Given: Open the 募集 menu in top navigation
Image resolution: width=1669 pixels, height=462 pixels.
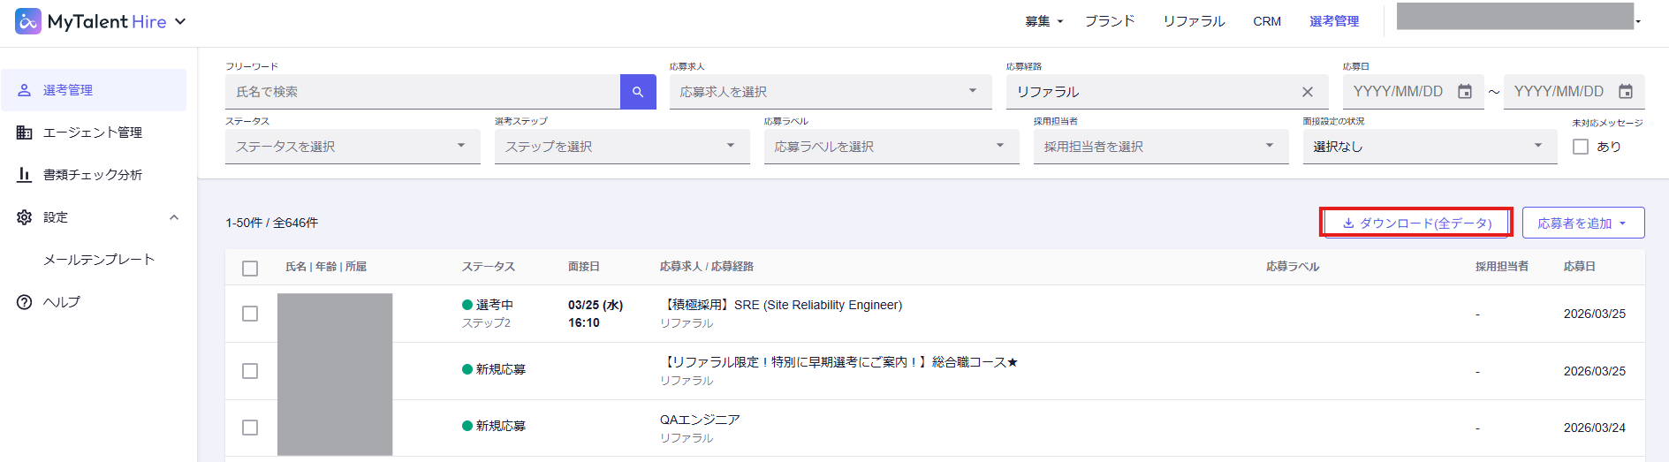Looking at the screenshot, I should click(x=1043, y=21).
